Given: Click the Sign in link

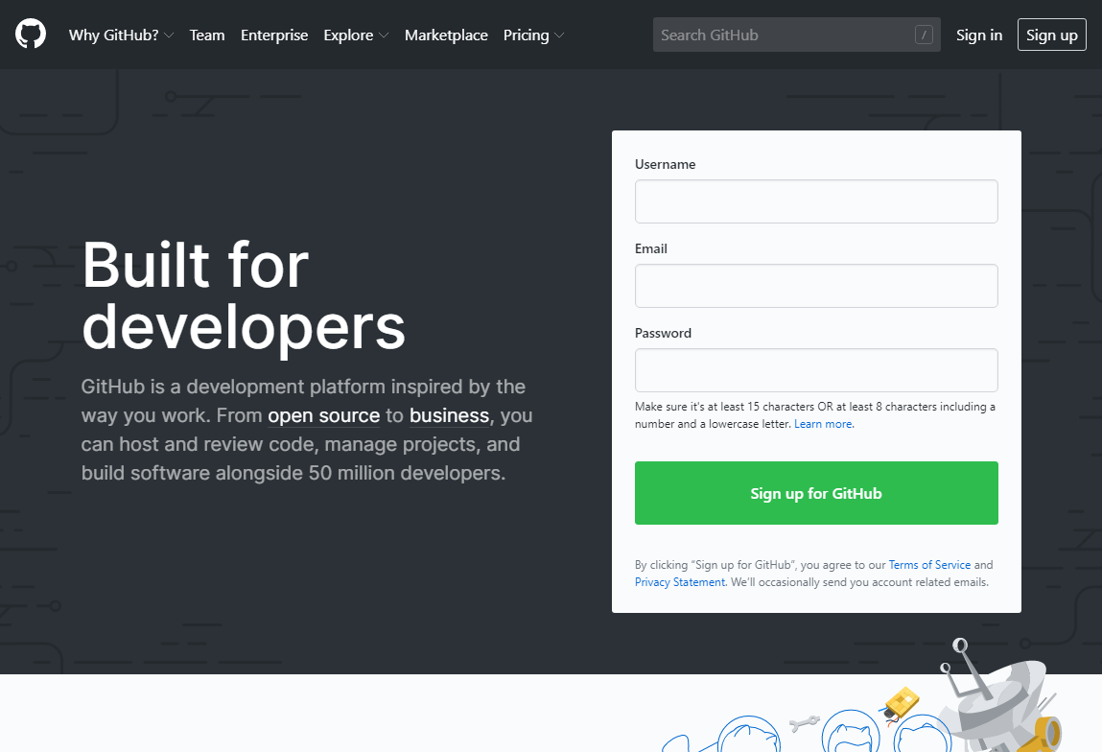Looking at the screenshot, I should click(979, 35).
